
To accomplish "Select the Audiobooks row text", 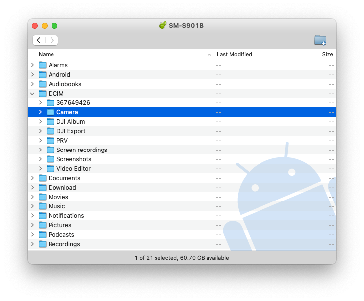I will [x=65, y=84].
